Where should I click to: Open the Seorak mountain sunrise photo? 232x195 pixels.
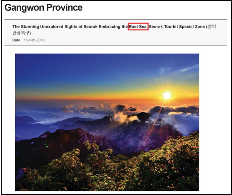coord(107,122)
